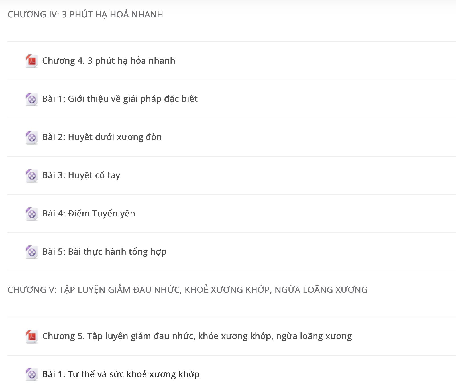Click video icon for Bài 5: Bài thực hành
The width and height of the screenshot is (456, 390).
(32, 252)
